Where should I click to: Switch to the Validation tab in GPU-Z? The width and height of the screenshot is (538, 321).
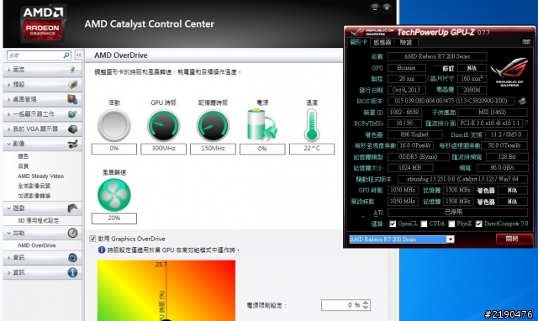click(x=406, y=42)
